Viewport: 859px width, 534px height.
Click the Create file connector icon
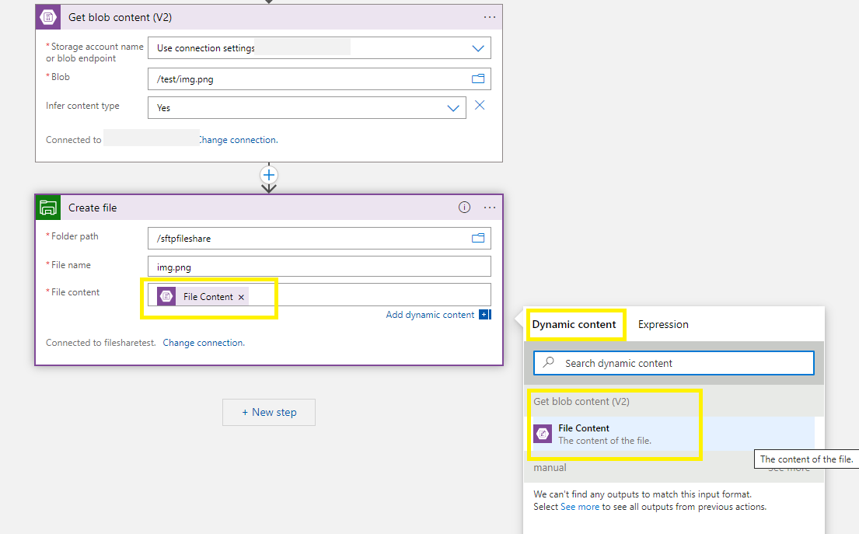click(47, 208)
